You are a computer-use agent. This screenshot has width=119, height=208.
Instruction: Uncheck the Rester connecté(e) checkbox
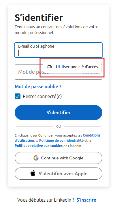(18, 96)
